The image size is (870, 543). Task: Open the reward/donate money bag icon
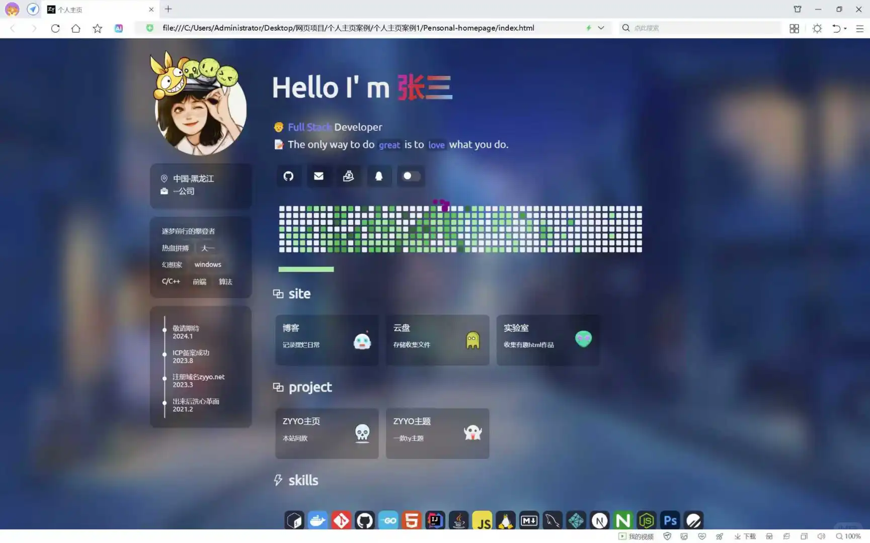click(348, 176)
